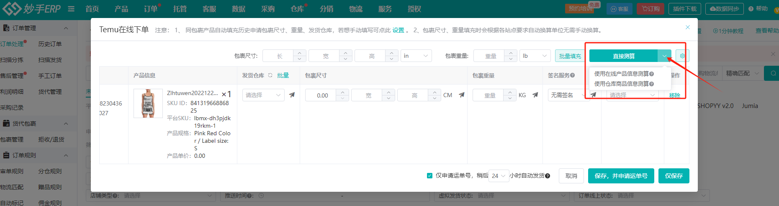
Task: Click the 订购 cart button
Action: pos(650,9)
